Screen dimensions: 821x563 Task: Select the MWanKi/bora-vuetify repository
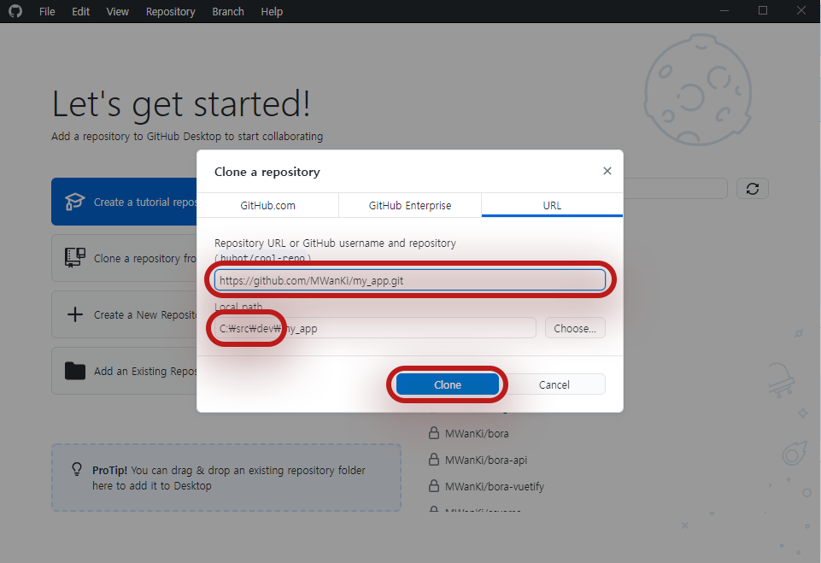(495, 486)
